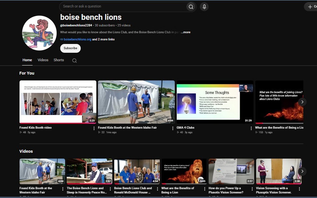This screenshot has width=317, height=198.
Task: Open options for Ronald McDonald House video
Action: (x=158, y=189)
